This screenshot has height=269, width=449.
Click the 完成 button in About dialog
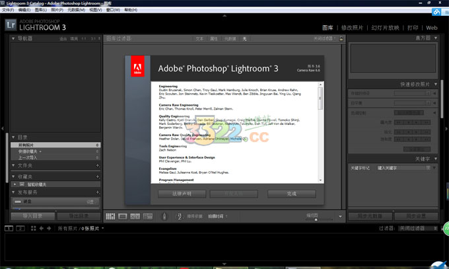[292, 194]
